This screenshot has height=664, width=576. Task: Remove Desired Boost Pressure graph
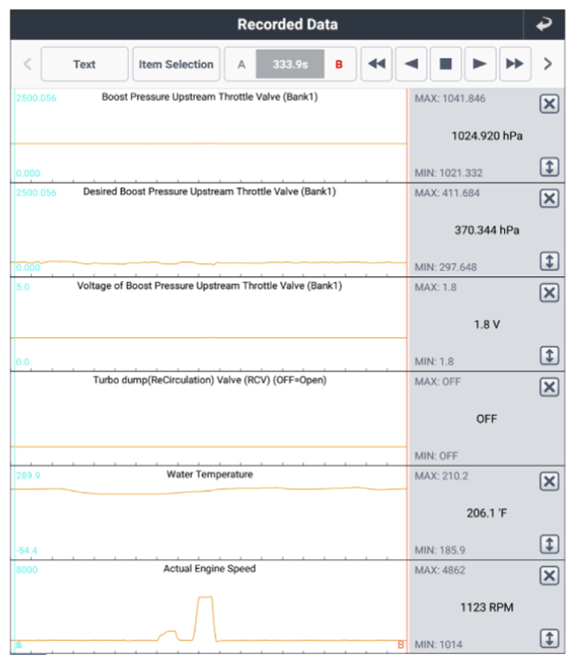click(x=549, y=198)
